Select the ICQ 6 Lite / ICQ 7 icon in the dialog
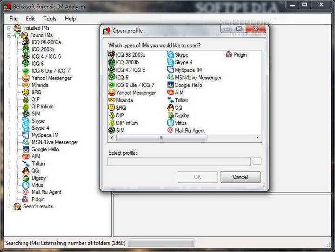 click(111, 85)
